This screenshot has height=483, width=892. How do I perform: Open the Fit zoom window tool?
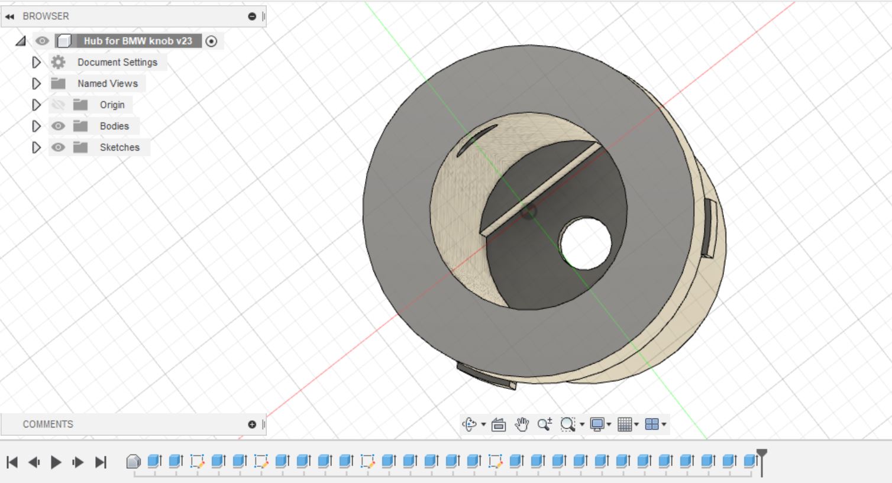[x=568, y=424]
